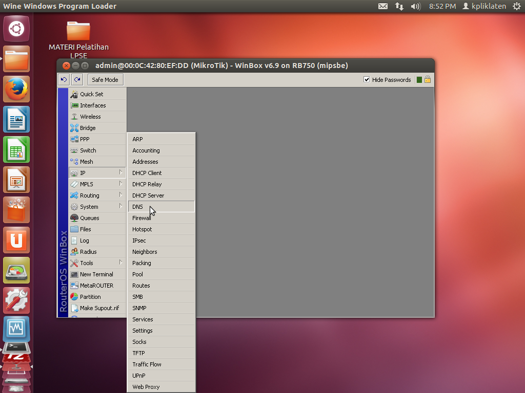This screenshot has height=393, width=525.
Task: Launch Firefox from the Ubuntu dock
Action: click(x=16, y=89)
